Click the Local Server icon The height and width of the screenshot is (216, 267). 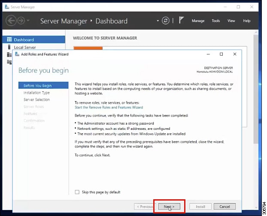9,47
